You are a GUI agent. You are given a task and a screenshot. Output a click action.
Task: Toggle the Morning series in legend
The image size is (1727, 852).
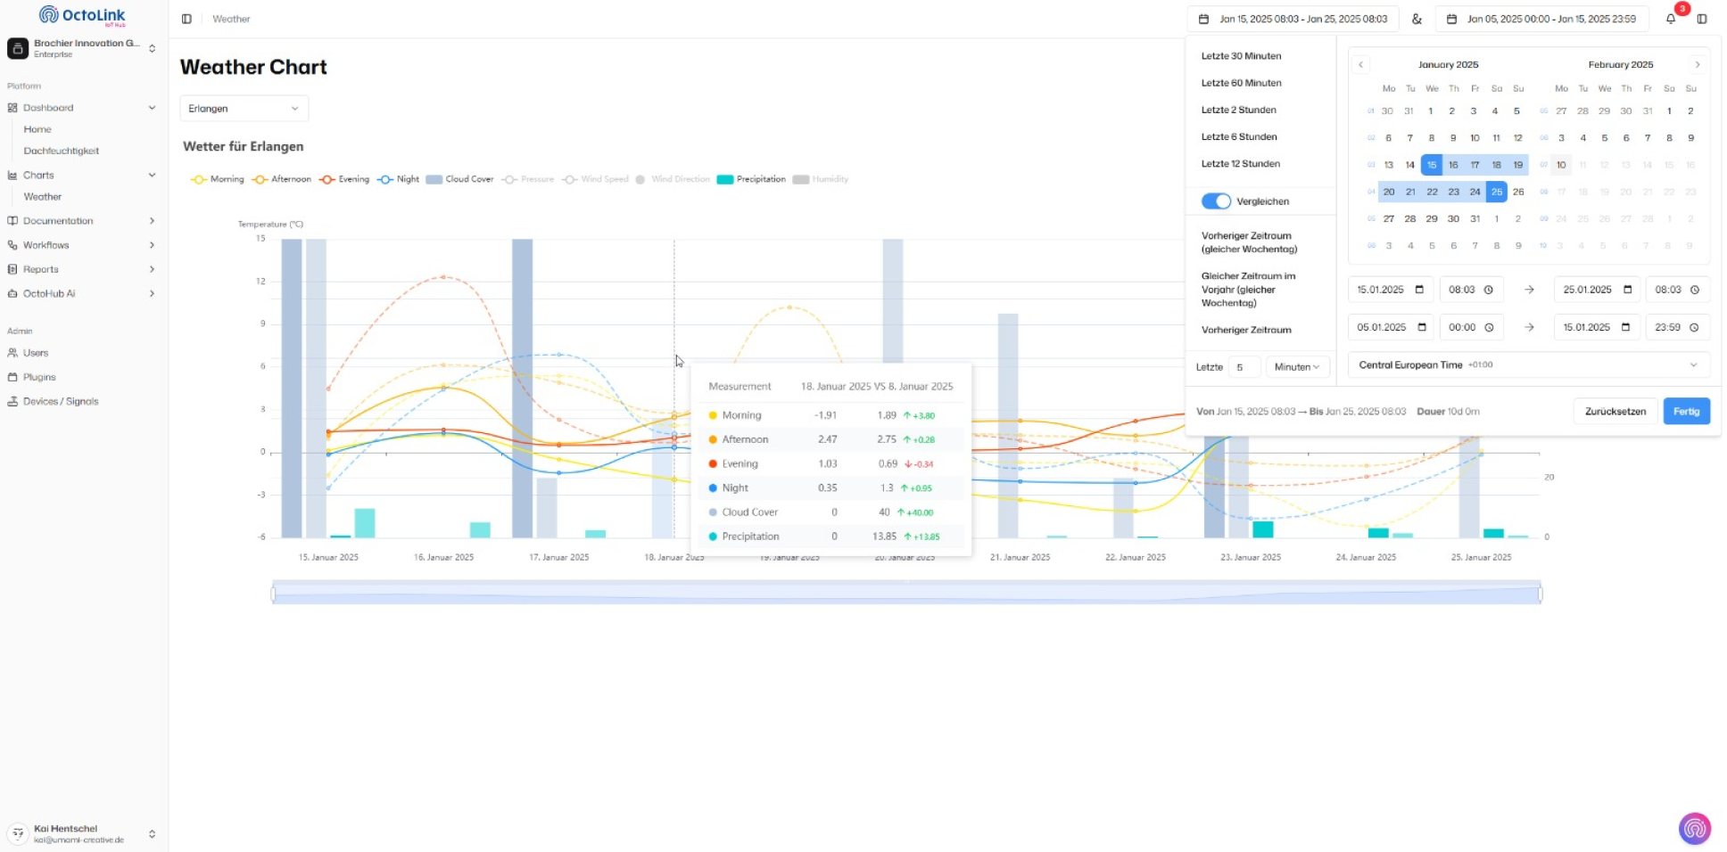pyautogui.click(x=218, y=179)
